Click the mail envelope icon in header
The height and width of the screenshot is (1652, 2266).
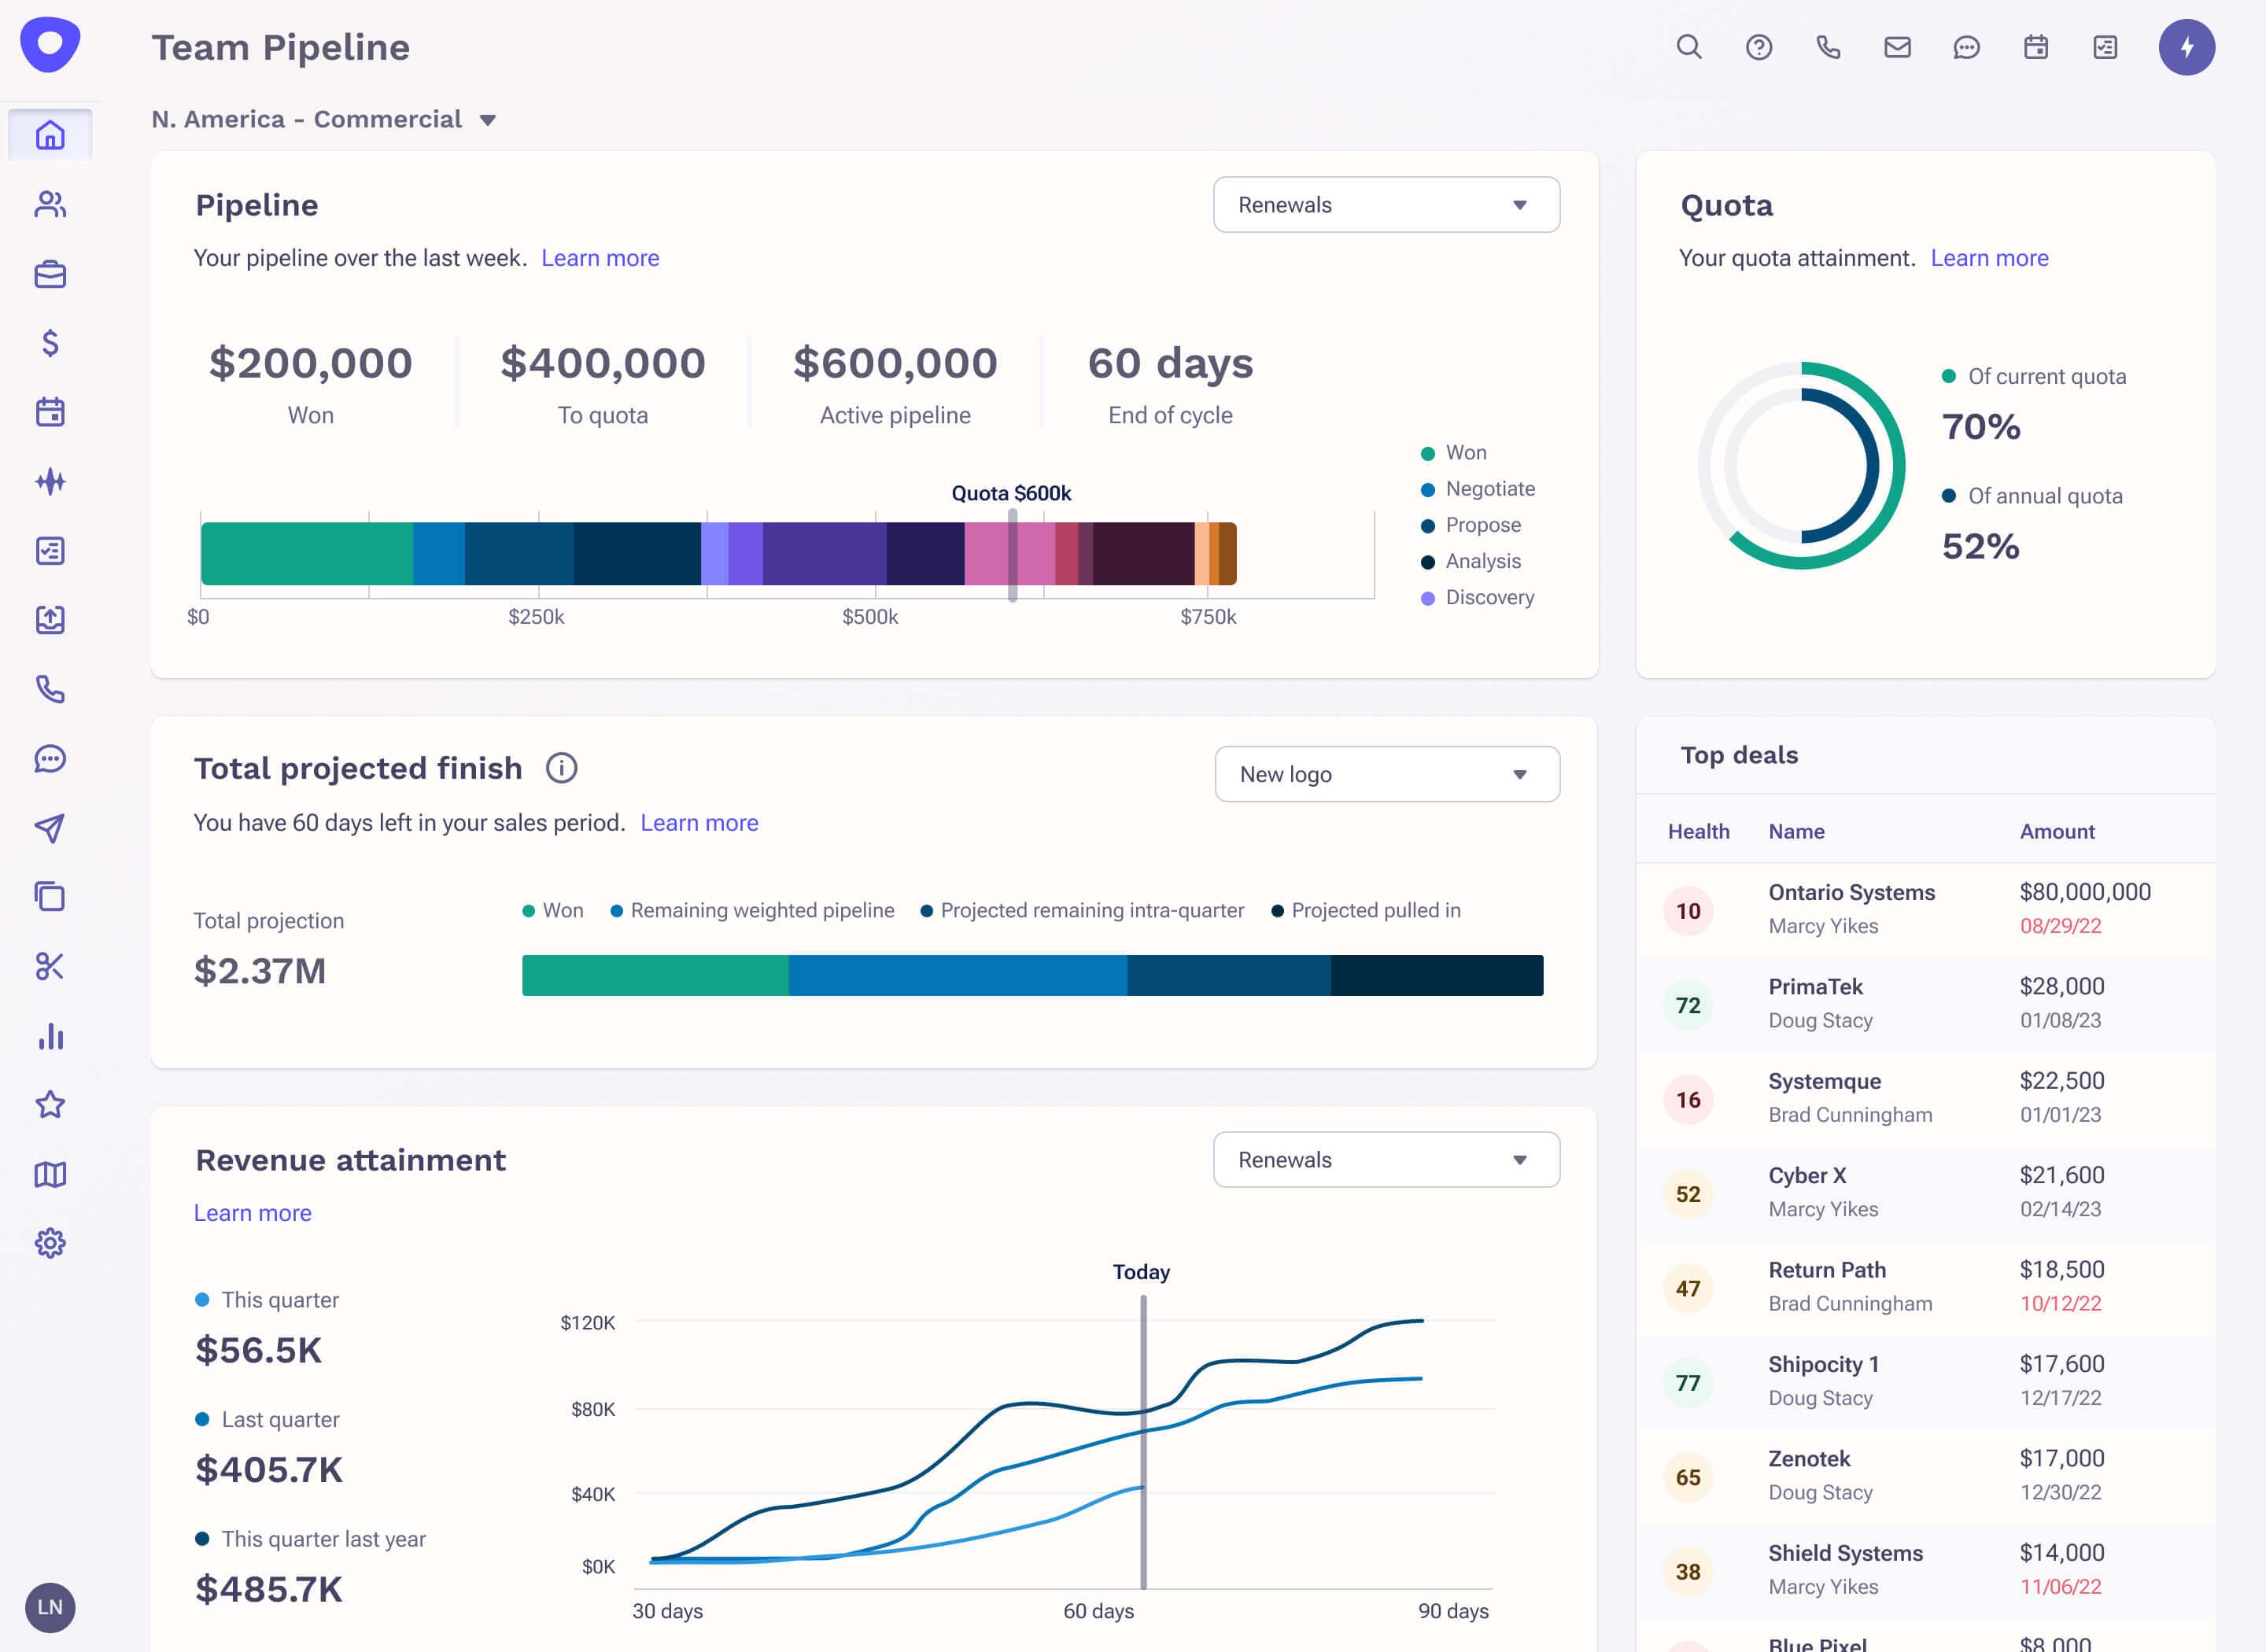click(x=1897, y=47)
